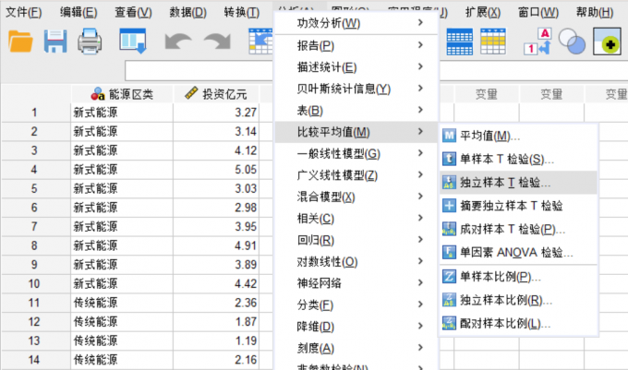Click the Save data floppy icon
Screen dimensions: 628x370
click(55, 42)
